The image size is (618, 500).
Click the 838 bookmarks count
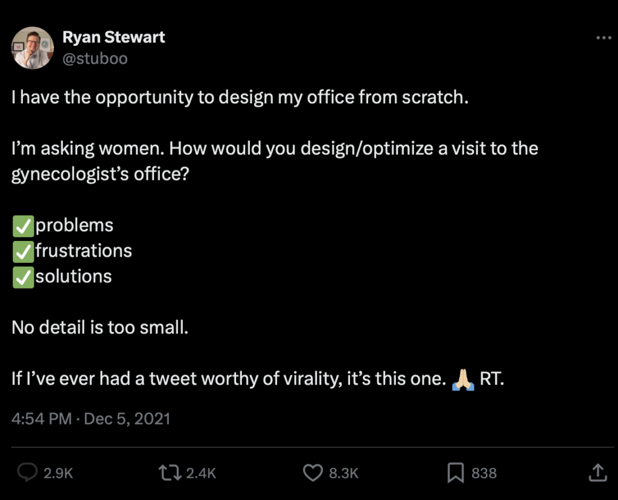(x=484, y=473)
